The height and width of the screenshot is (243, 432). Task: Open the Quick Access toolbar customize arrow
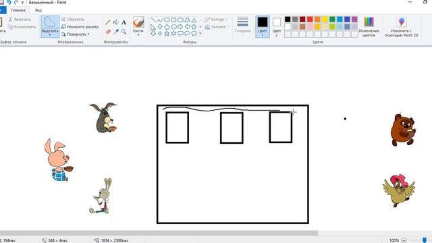[x=22, y=3]
